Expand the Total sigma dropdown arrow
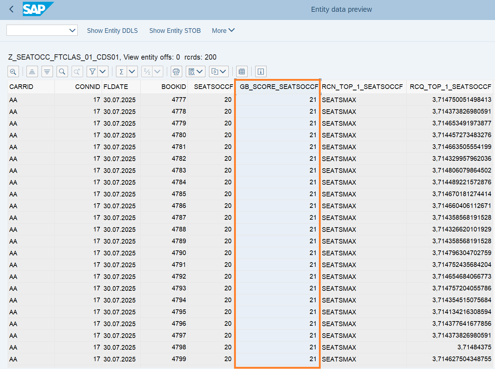The width and height of the screenshot is (495, 369). tap(132, 72)
